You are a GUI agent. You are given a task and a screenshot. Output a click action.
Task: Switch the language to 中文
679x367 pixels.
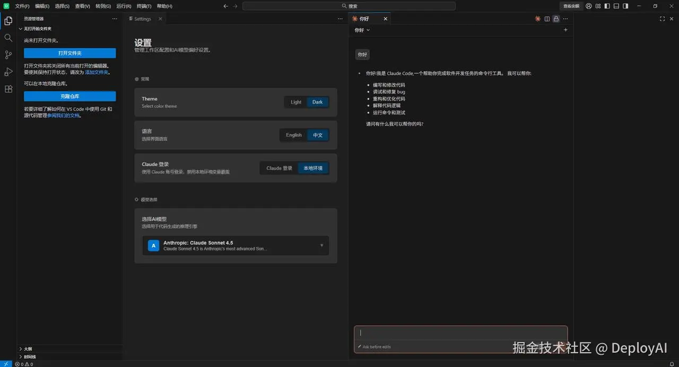[x=318, y=135]
